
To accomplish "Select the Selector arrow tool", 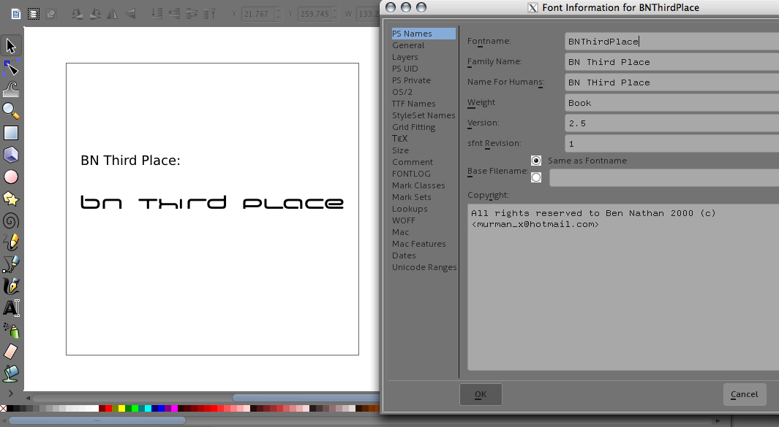I will coord(10,45).
